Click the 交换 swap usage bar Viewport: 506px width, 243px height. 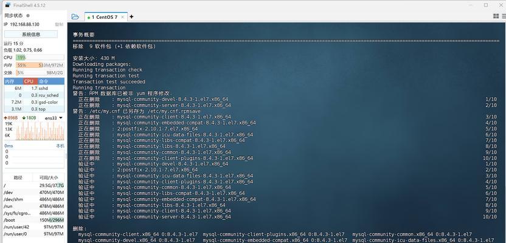[x=40, y=72]
